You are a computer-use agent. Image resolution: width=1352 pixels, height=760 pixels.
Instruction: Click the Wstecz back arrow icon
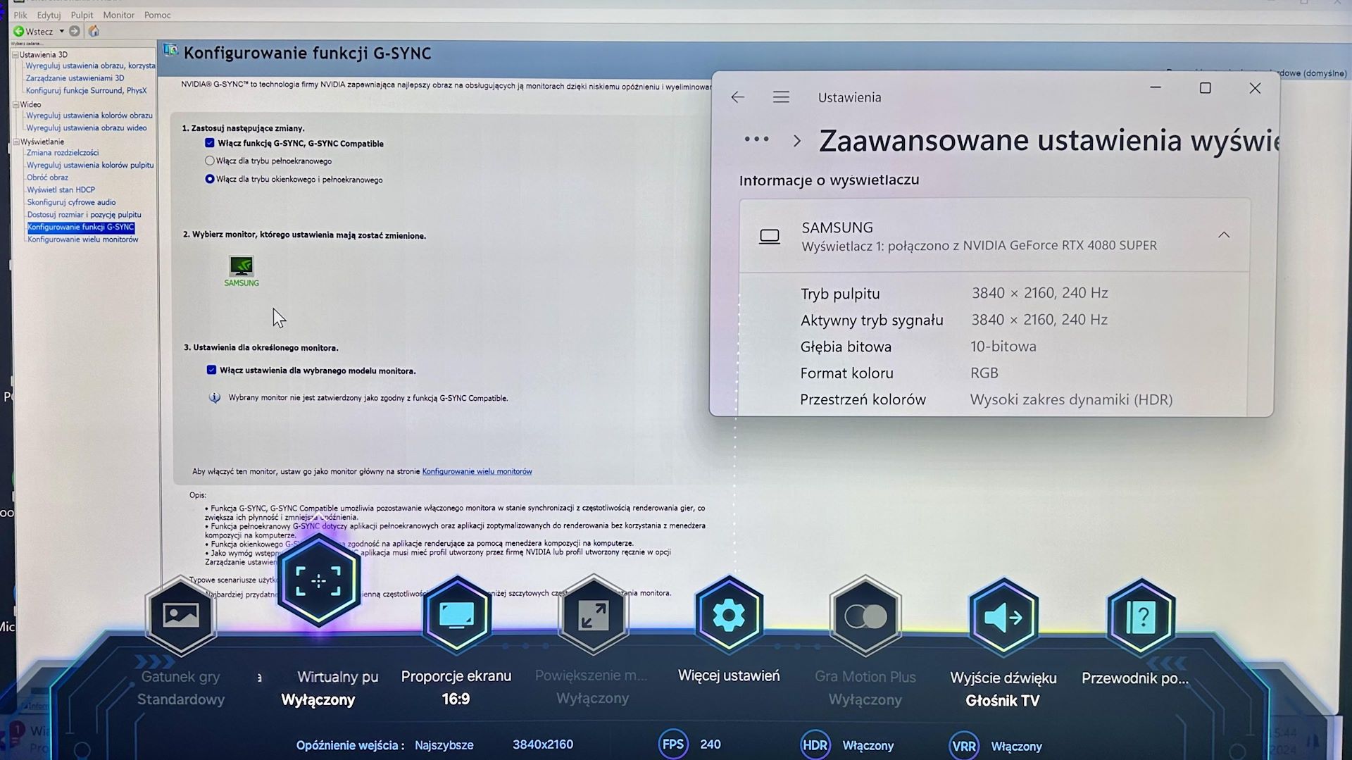[19, 31]
